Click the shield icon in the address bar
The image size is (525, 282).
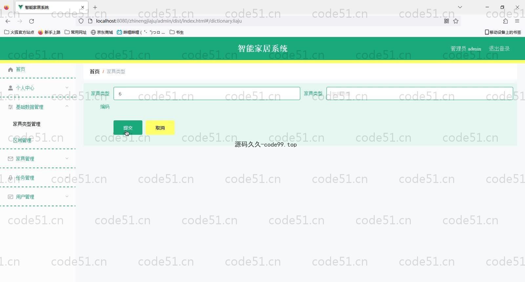point(81,21)
